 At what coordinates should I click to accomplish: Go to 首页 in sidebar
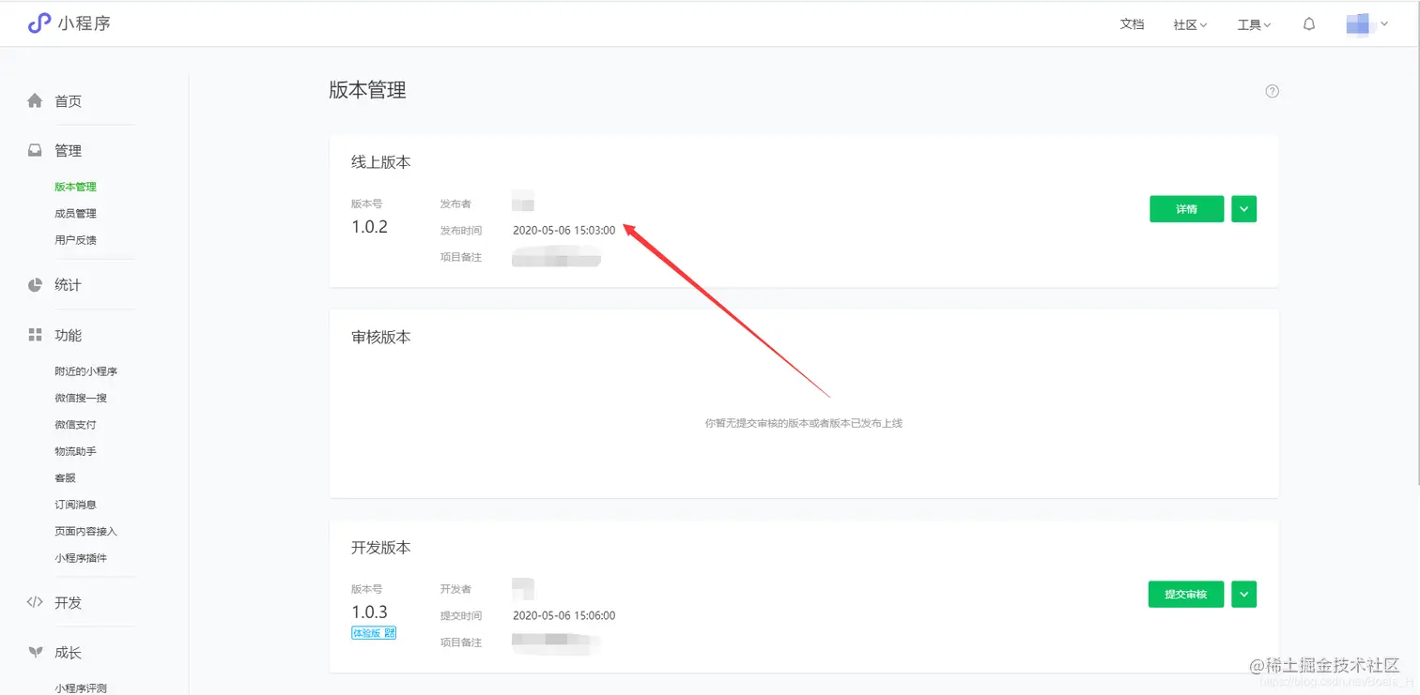tap(69, 100)
